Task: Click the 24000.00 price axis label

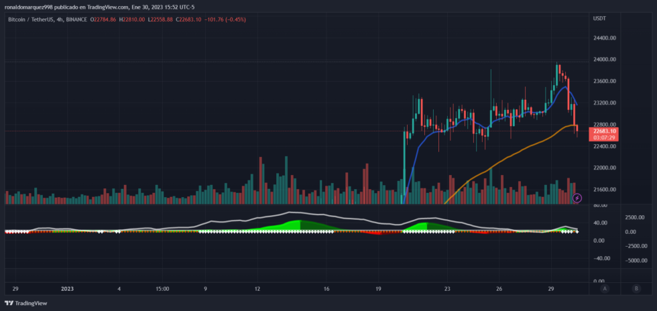Action: pyautogui.click(x=603, y=60)
